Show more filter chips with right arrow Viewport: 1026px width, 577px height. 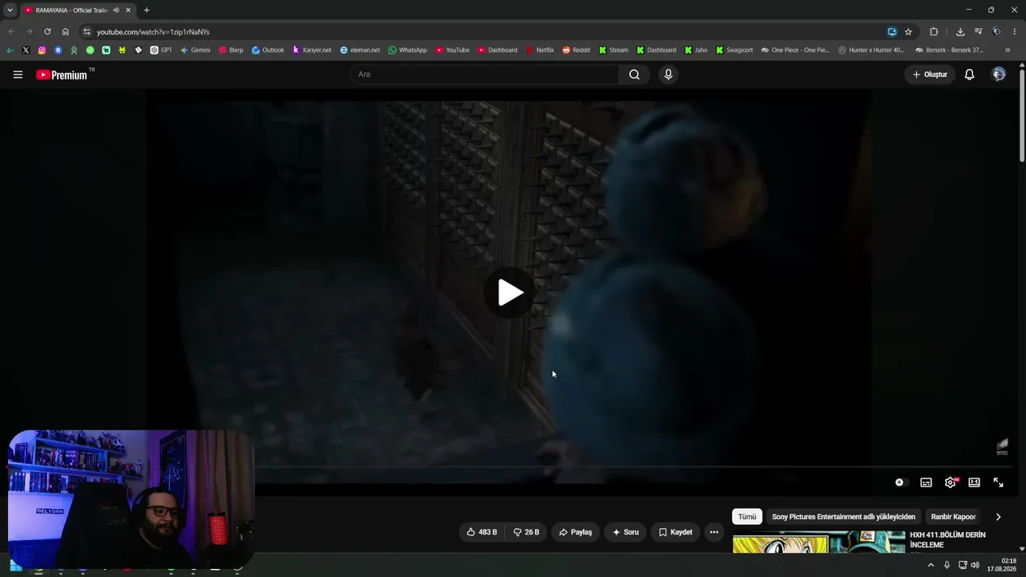(998, 517)
